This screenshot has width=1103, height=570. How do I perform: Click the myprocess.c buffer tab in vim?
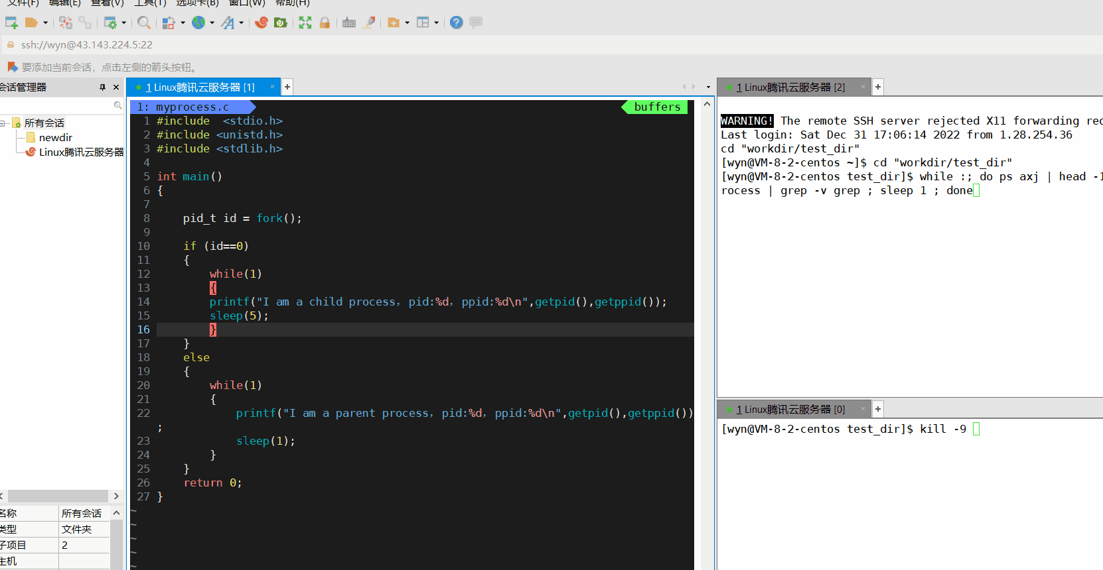pyautogui.click(x=192, y=107)
